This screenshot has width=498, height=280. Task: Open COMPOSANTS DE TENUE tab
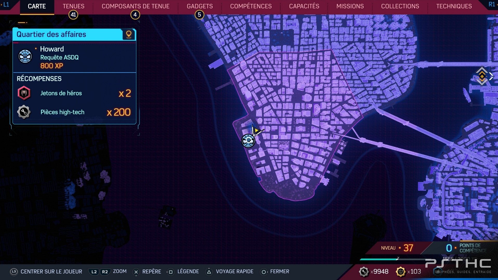135,6
